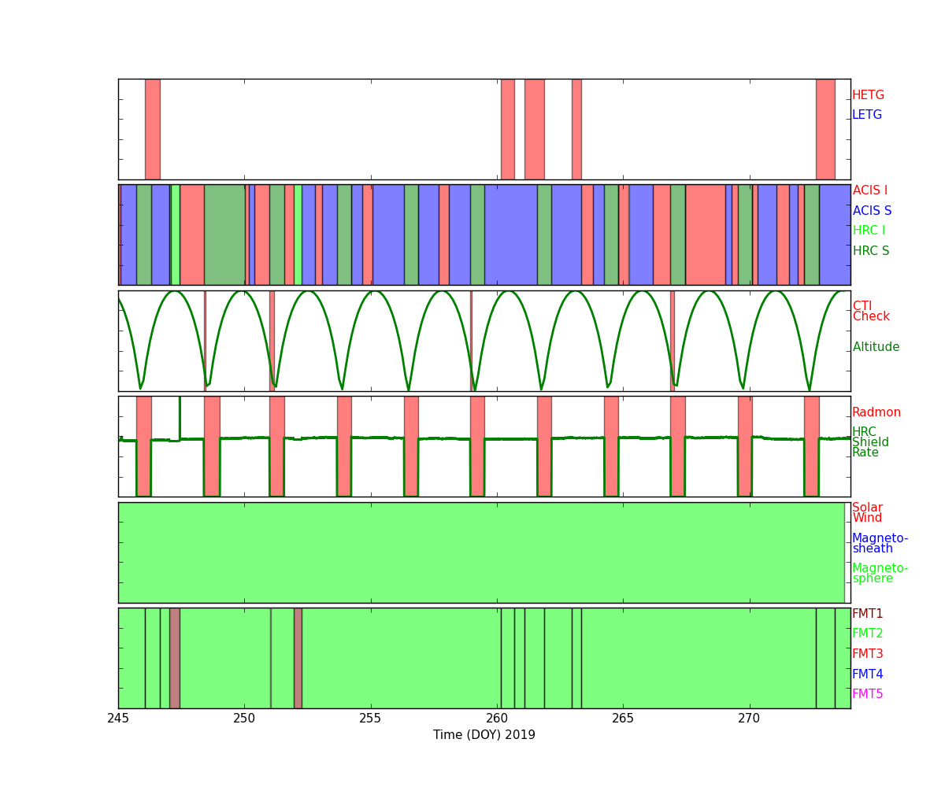This screenshot has width=945, height=787.
Task: Click the Time (DOY) 2019 axis title
Action: tap(484, 735)
